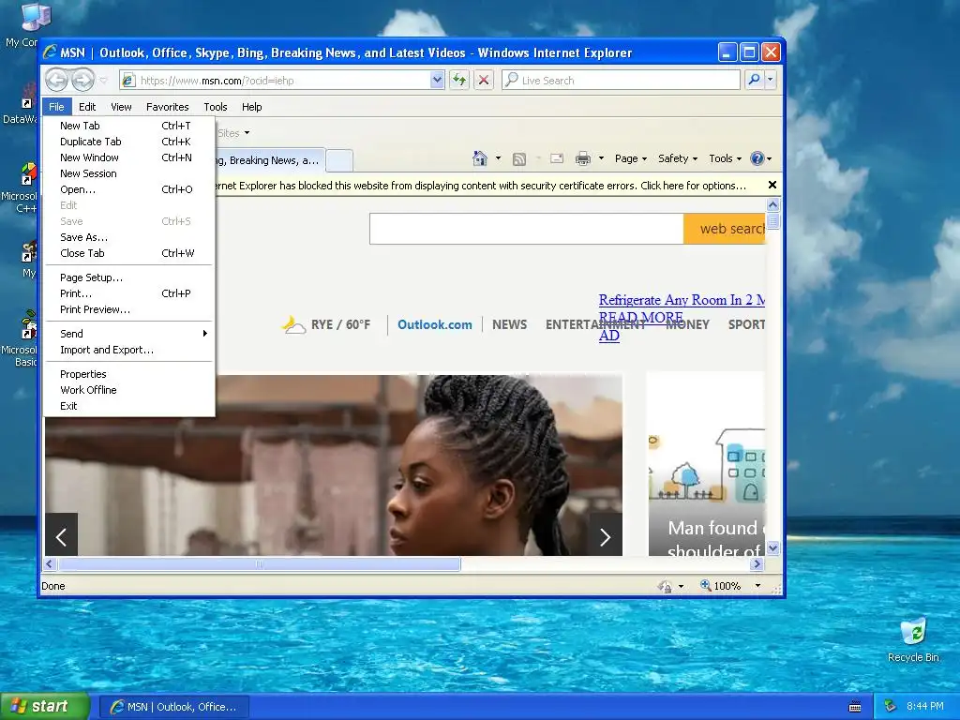The image size is (960, 720).
Task: Click the Start button
Action: tap(44, 706)
